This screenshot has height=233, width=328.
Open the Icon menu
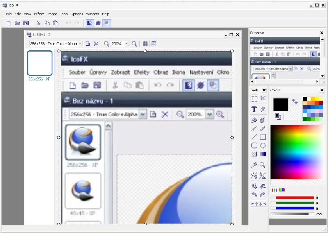click(64, 14)
